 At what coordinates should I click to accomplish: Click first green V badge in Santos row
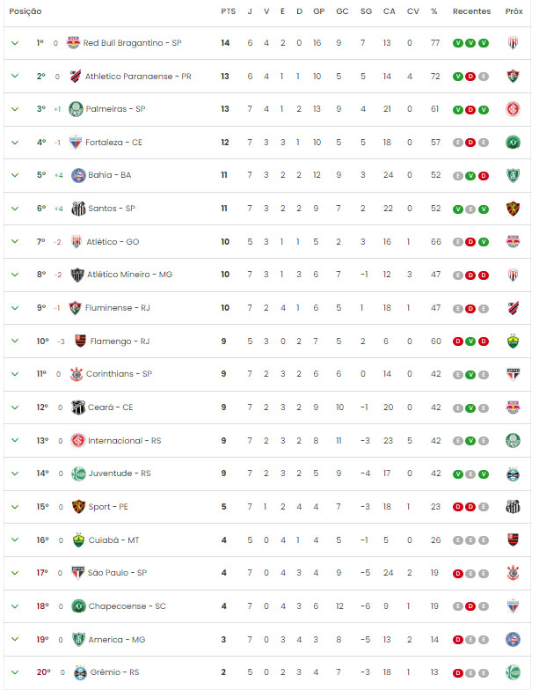tap(458, 209)
